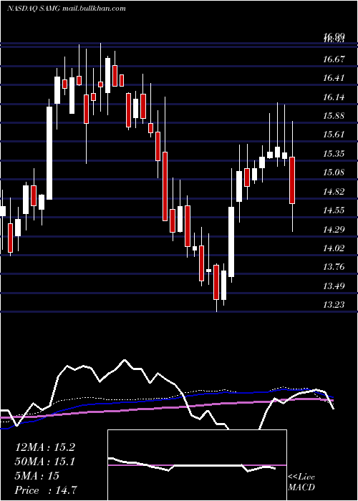Click the last red candle on the chart
Viewport: 358px width, 501px height.
(292, 180)
